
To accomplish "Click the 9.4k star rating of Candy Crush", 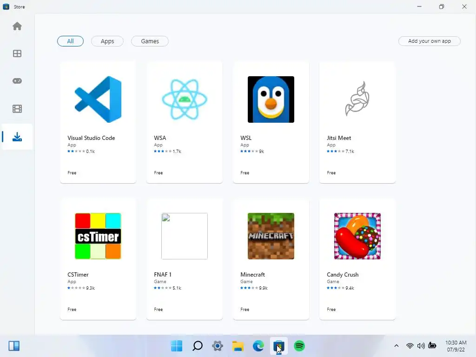I will 341,288.
